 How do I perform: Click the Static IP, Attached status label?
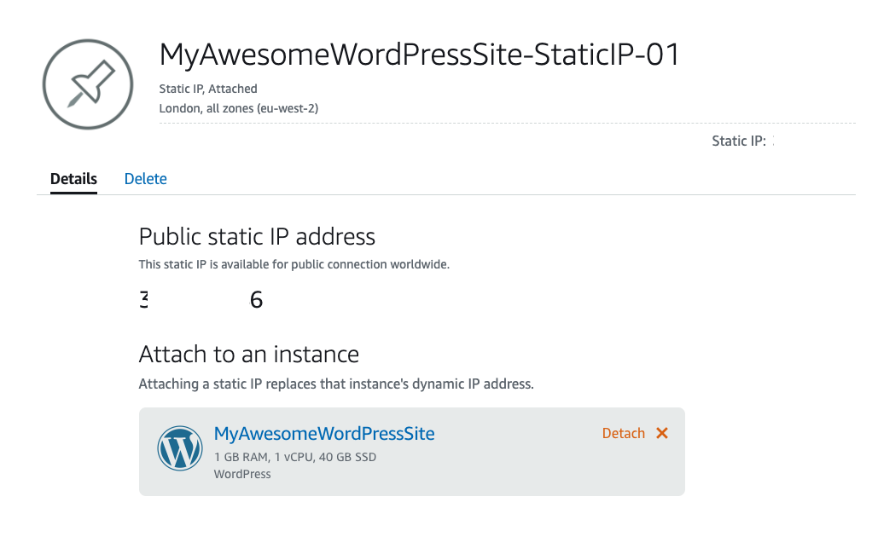click(x=207, y=89)
